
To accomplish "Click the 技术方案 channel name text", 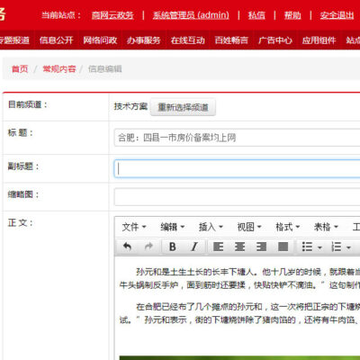I will (130, 106).
